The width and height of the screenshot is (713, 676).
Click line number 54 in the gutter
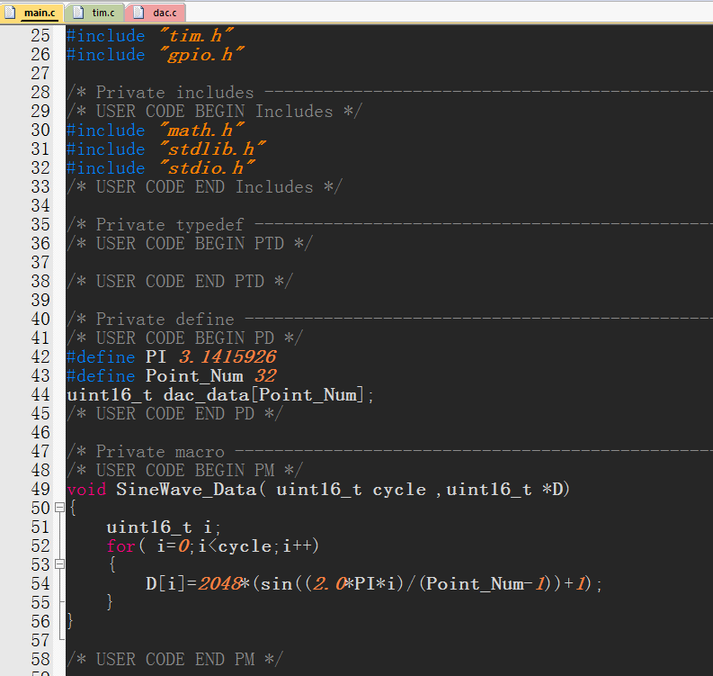tap(40, 583)
